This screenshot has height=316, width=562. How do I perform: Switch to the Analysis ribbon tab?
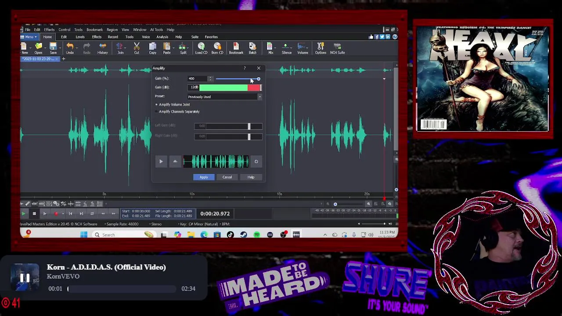coord(162,37)
